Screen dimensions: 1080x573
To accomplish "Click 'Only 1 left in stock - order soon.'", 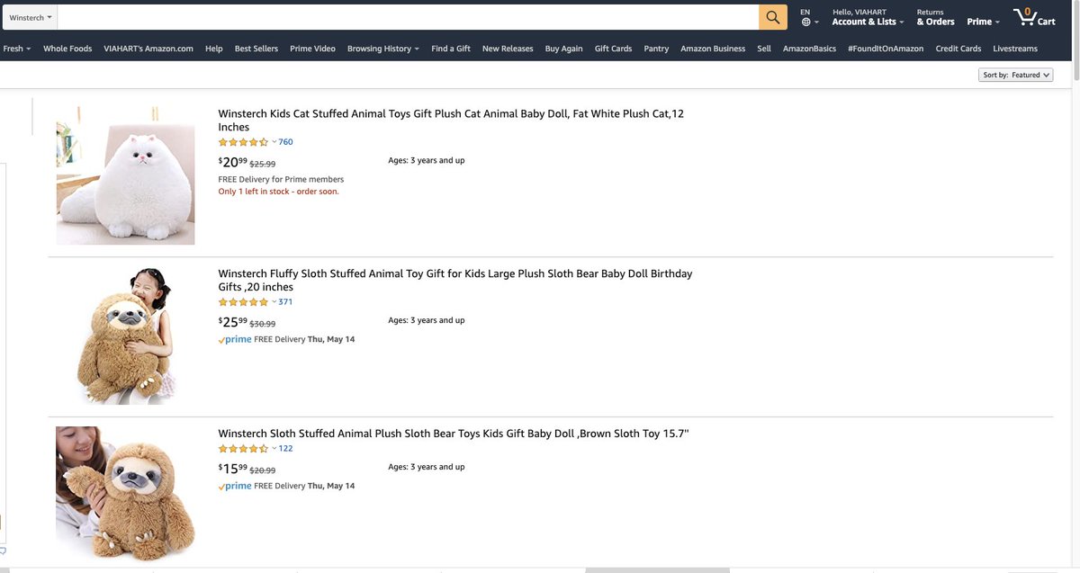I will 279,192.
